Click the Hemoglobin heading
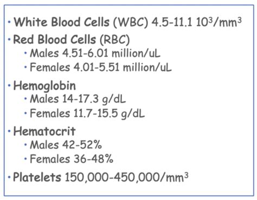Screen dimensions: 257x200 (x=44, y=85)
